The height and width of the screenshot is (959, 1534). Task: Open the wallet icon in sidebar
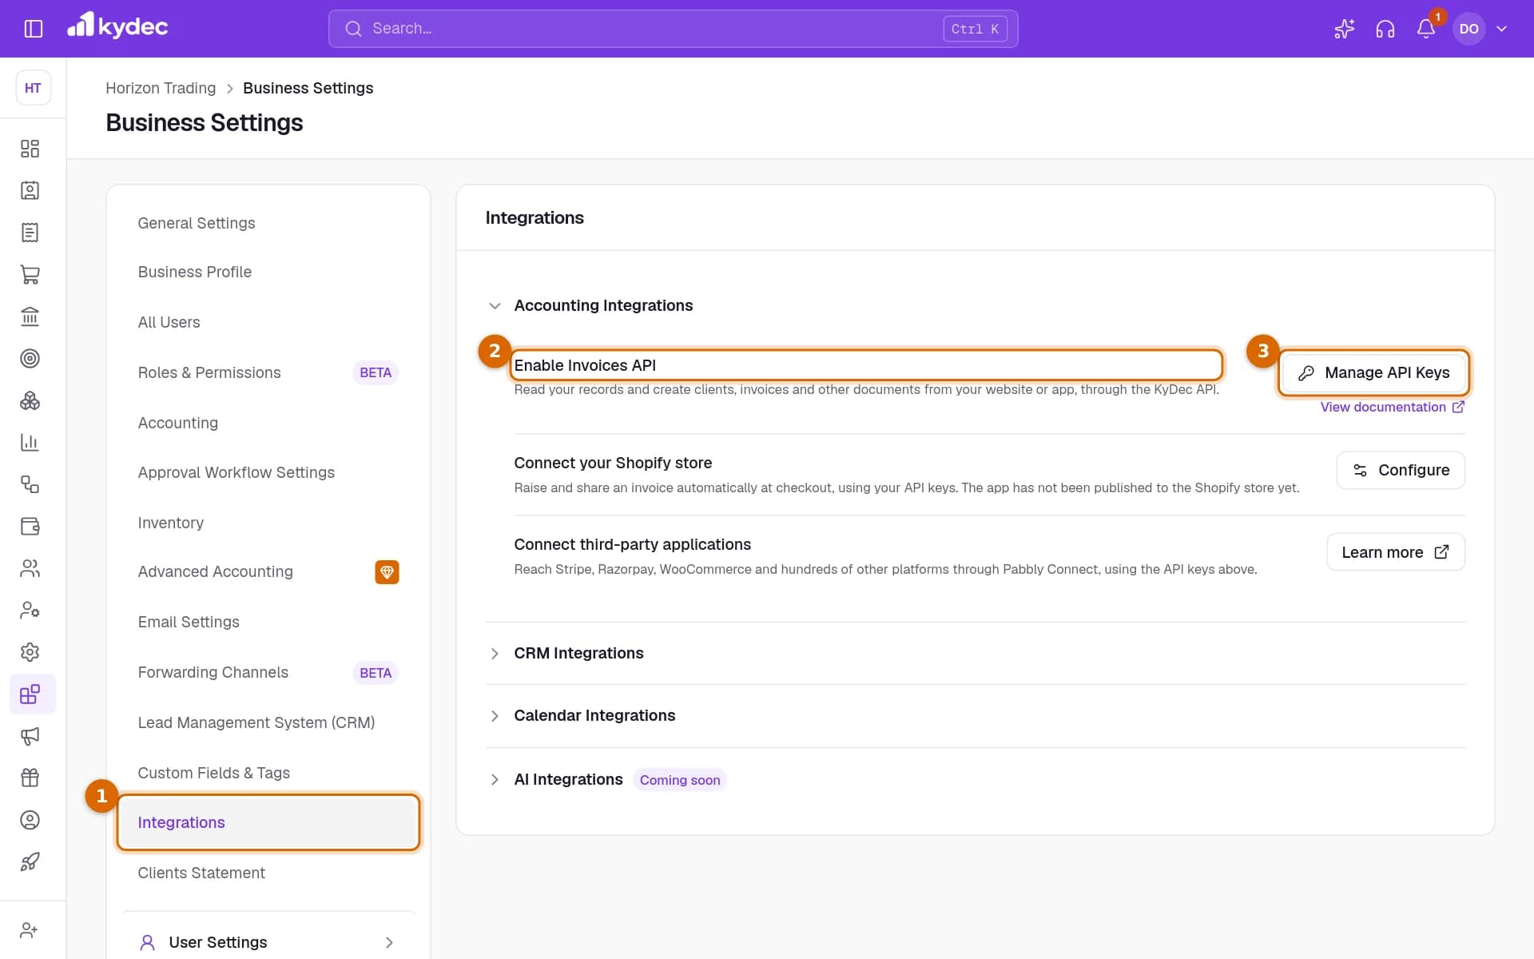tap(30, 526)
